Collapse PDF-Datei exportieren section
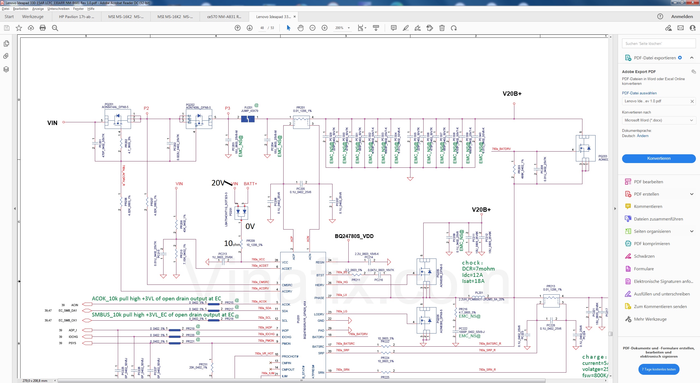 pyautogui.click(x=692, y=58)
